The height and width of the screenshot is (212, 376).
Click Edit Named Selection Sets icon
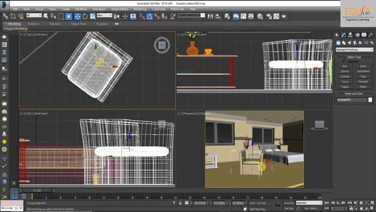point(173,16)
